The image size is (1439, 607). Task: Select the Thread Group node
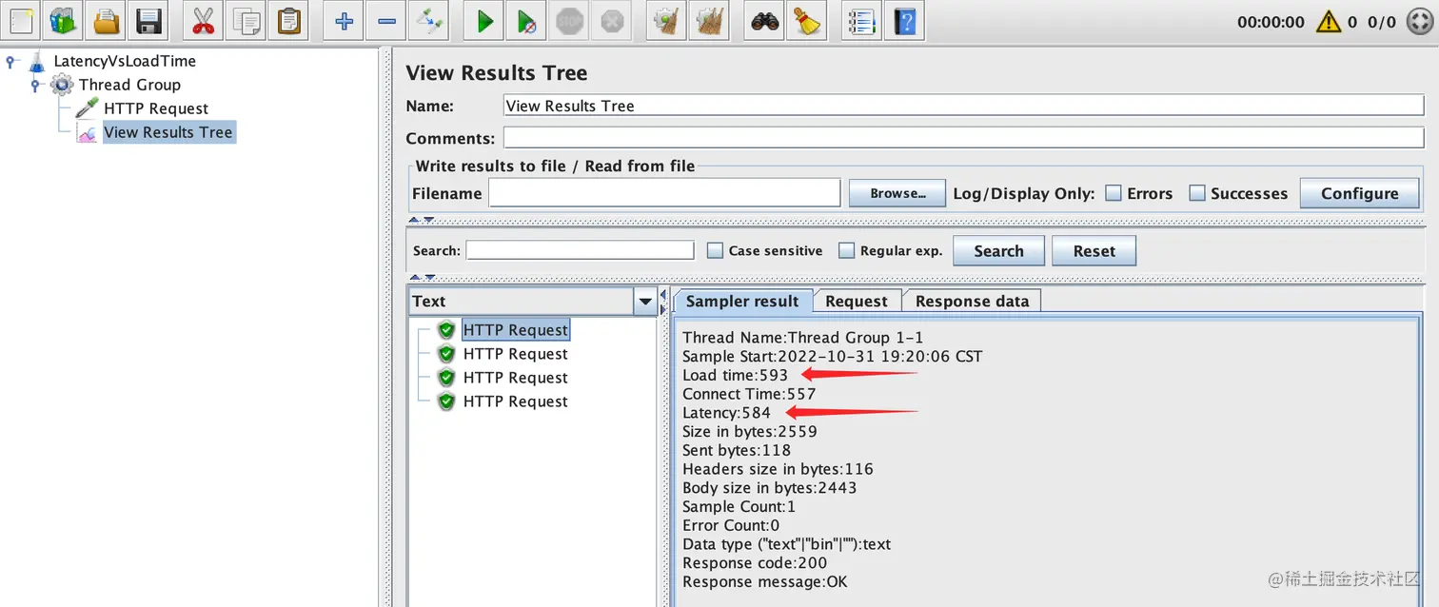[129, 85]
